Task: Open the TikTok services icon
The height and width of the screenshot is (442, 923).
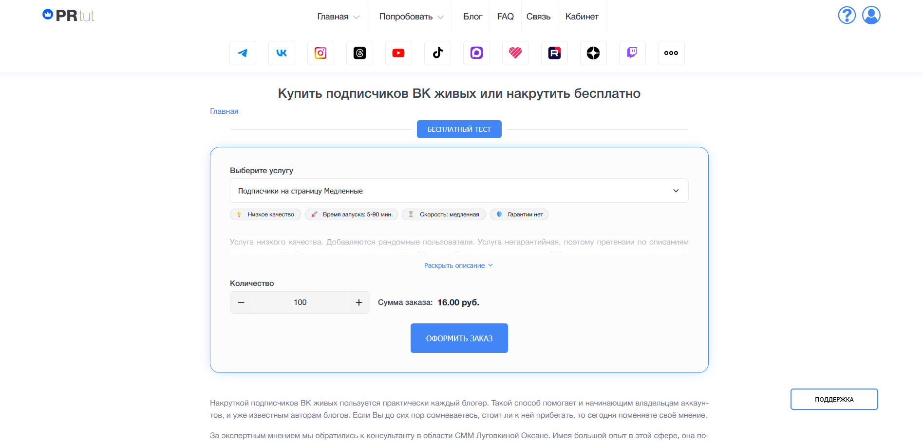Action: [437, 53]
